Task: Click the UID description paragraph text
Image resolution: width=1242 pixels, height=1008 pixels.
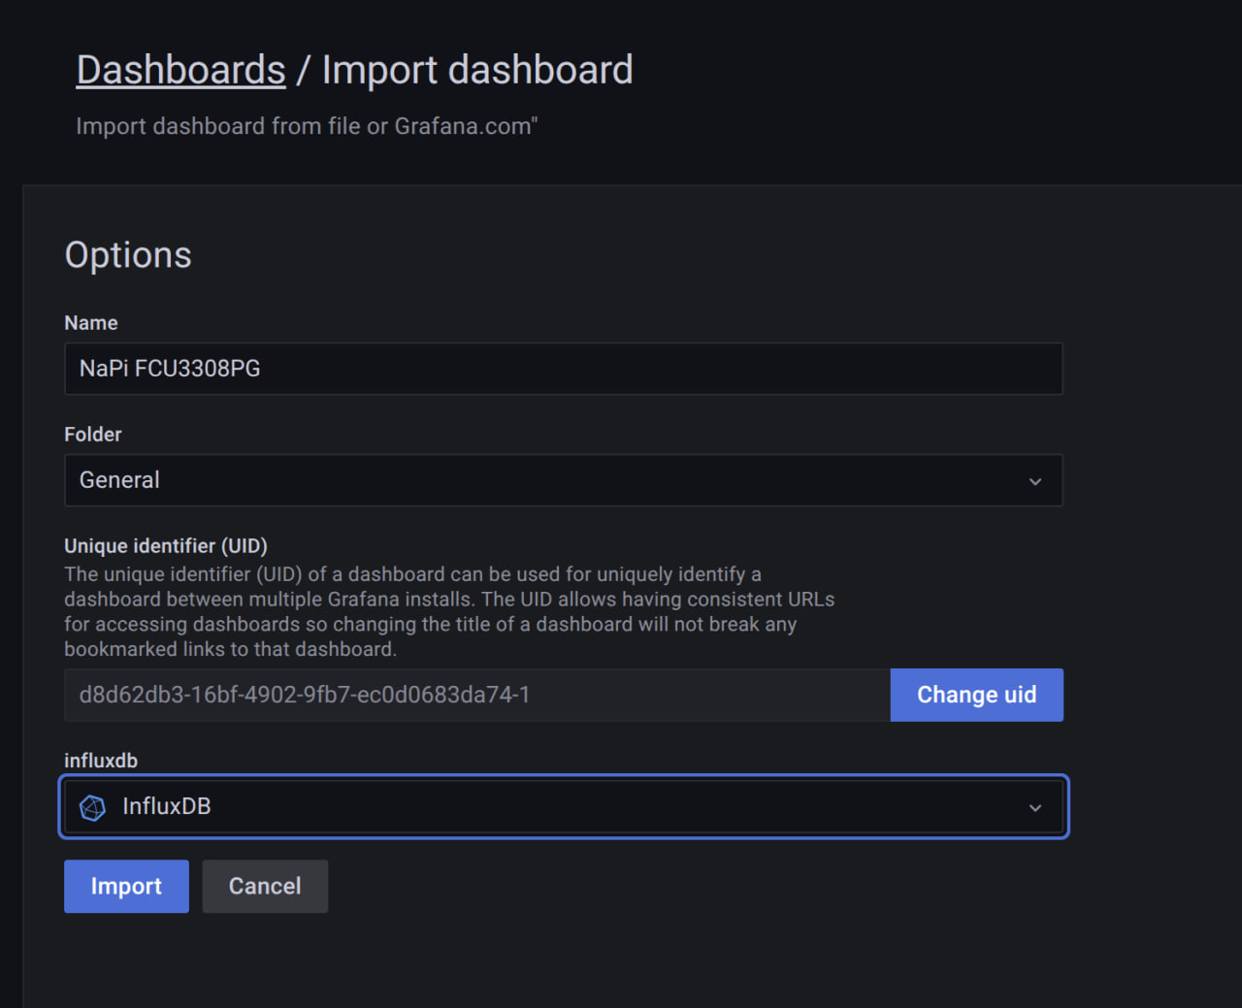Action: 449,611
